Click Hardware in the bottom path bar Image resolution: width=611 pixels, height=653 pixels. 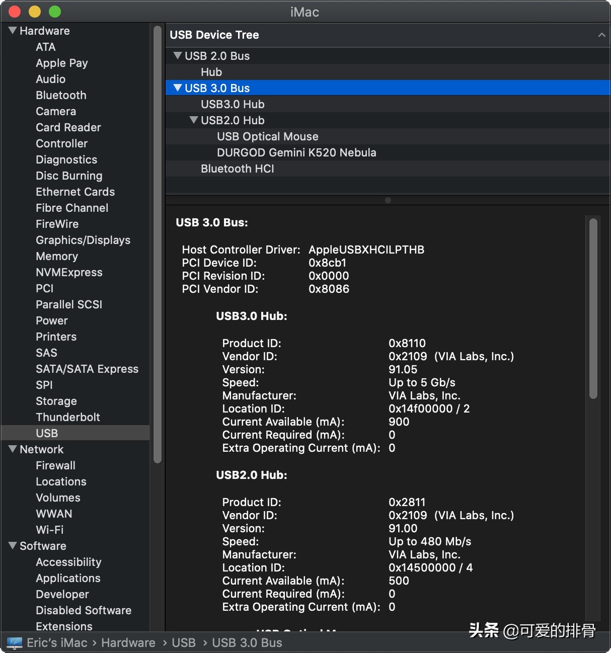click(x=128, y=643)
